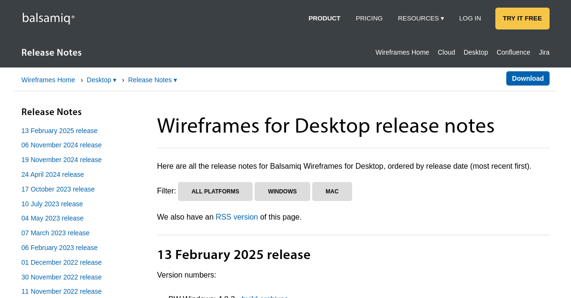Open the RSS version link
Screen dimensions: 571x298
click(x=236, y=217)
